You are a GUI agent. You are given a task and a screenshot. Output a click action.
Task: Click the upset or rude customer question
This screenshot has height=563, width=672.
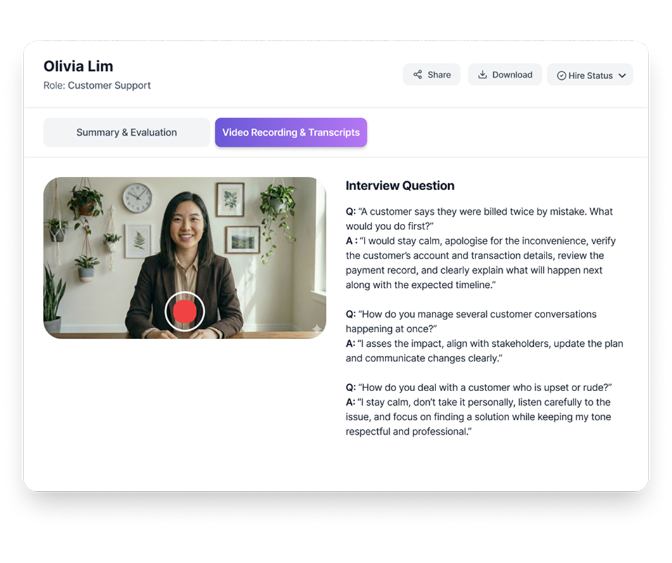coord(479,387)
